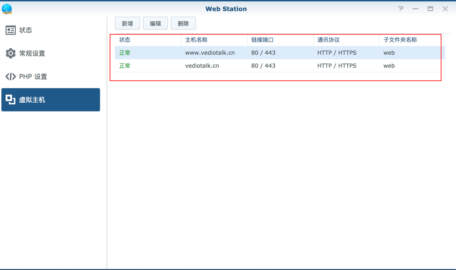Open the PHP 设置 panel
The image size is (456, 270).
coord(32,76)
